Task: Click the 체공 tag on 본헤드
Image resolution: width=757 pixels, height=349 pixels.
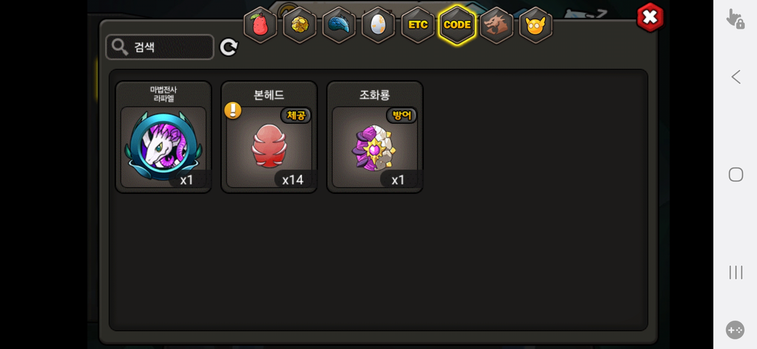Action: click(296, 115)
